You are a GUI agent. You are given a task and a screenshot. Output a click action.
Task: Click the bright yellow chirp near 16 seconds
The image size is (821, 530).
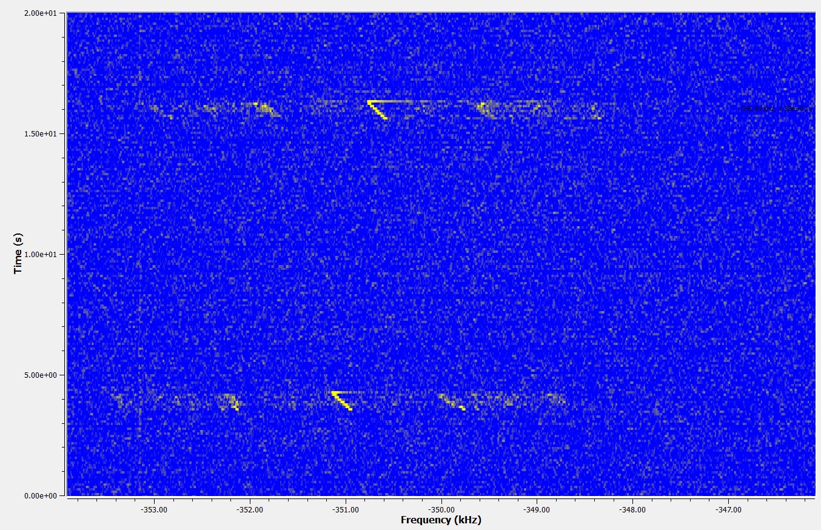point(377,109)
